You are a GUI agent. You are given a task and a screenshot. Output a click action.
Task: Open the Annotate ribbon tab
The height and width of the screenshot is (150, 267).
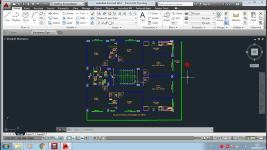tap(38, 8)
